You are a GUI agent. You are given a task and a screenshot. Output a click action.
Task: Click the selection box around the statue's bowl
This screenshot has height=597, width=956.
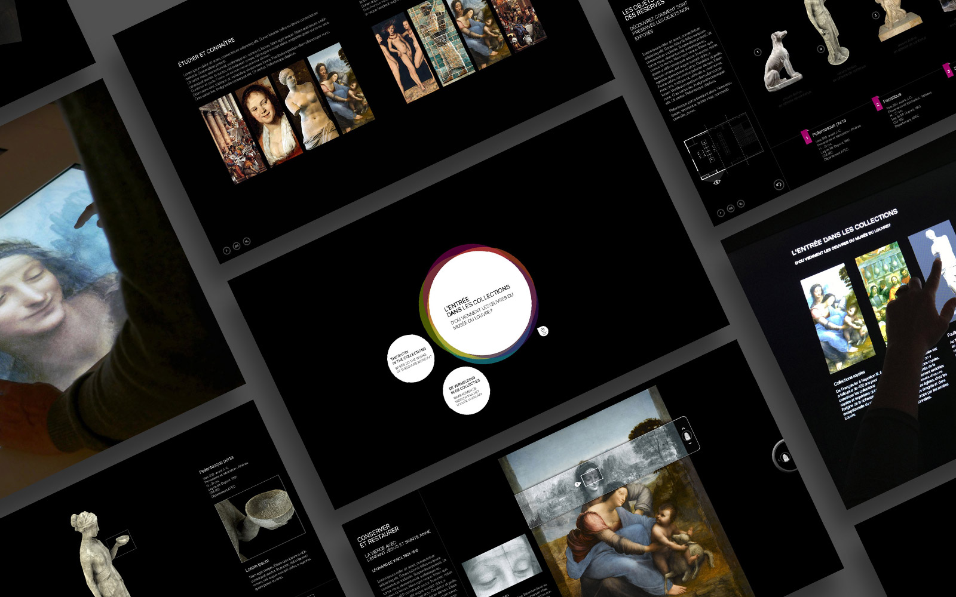tap(121, 543)
